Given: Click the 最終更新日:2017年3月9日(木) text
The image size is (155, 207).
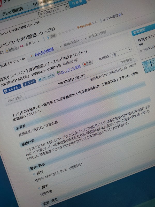Looking at the screenshot, I should (x=109, y=74).
